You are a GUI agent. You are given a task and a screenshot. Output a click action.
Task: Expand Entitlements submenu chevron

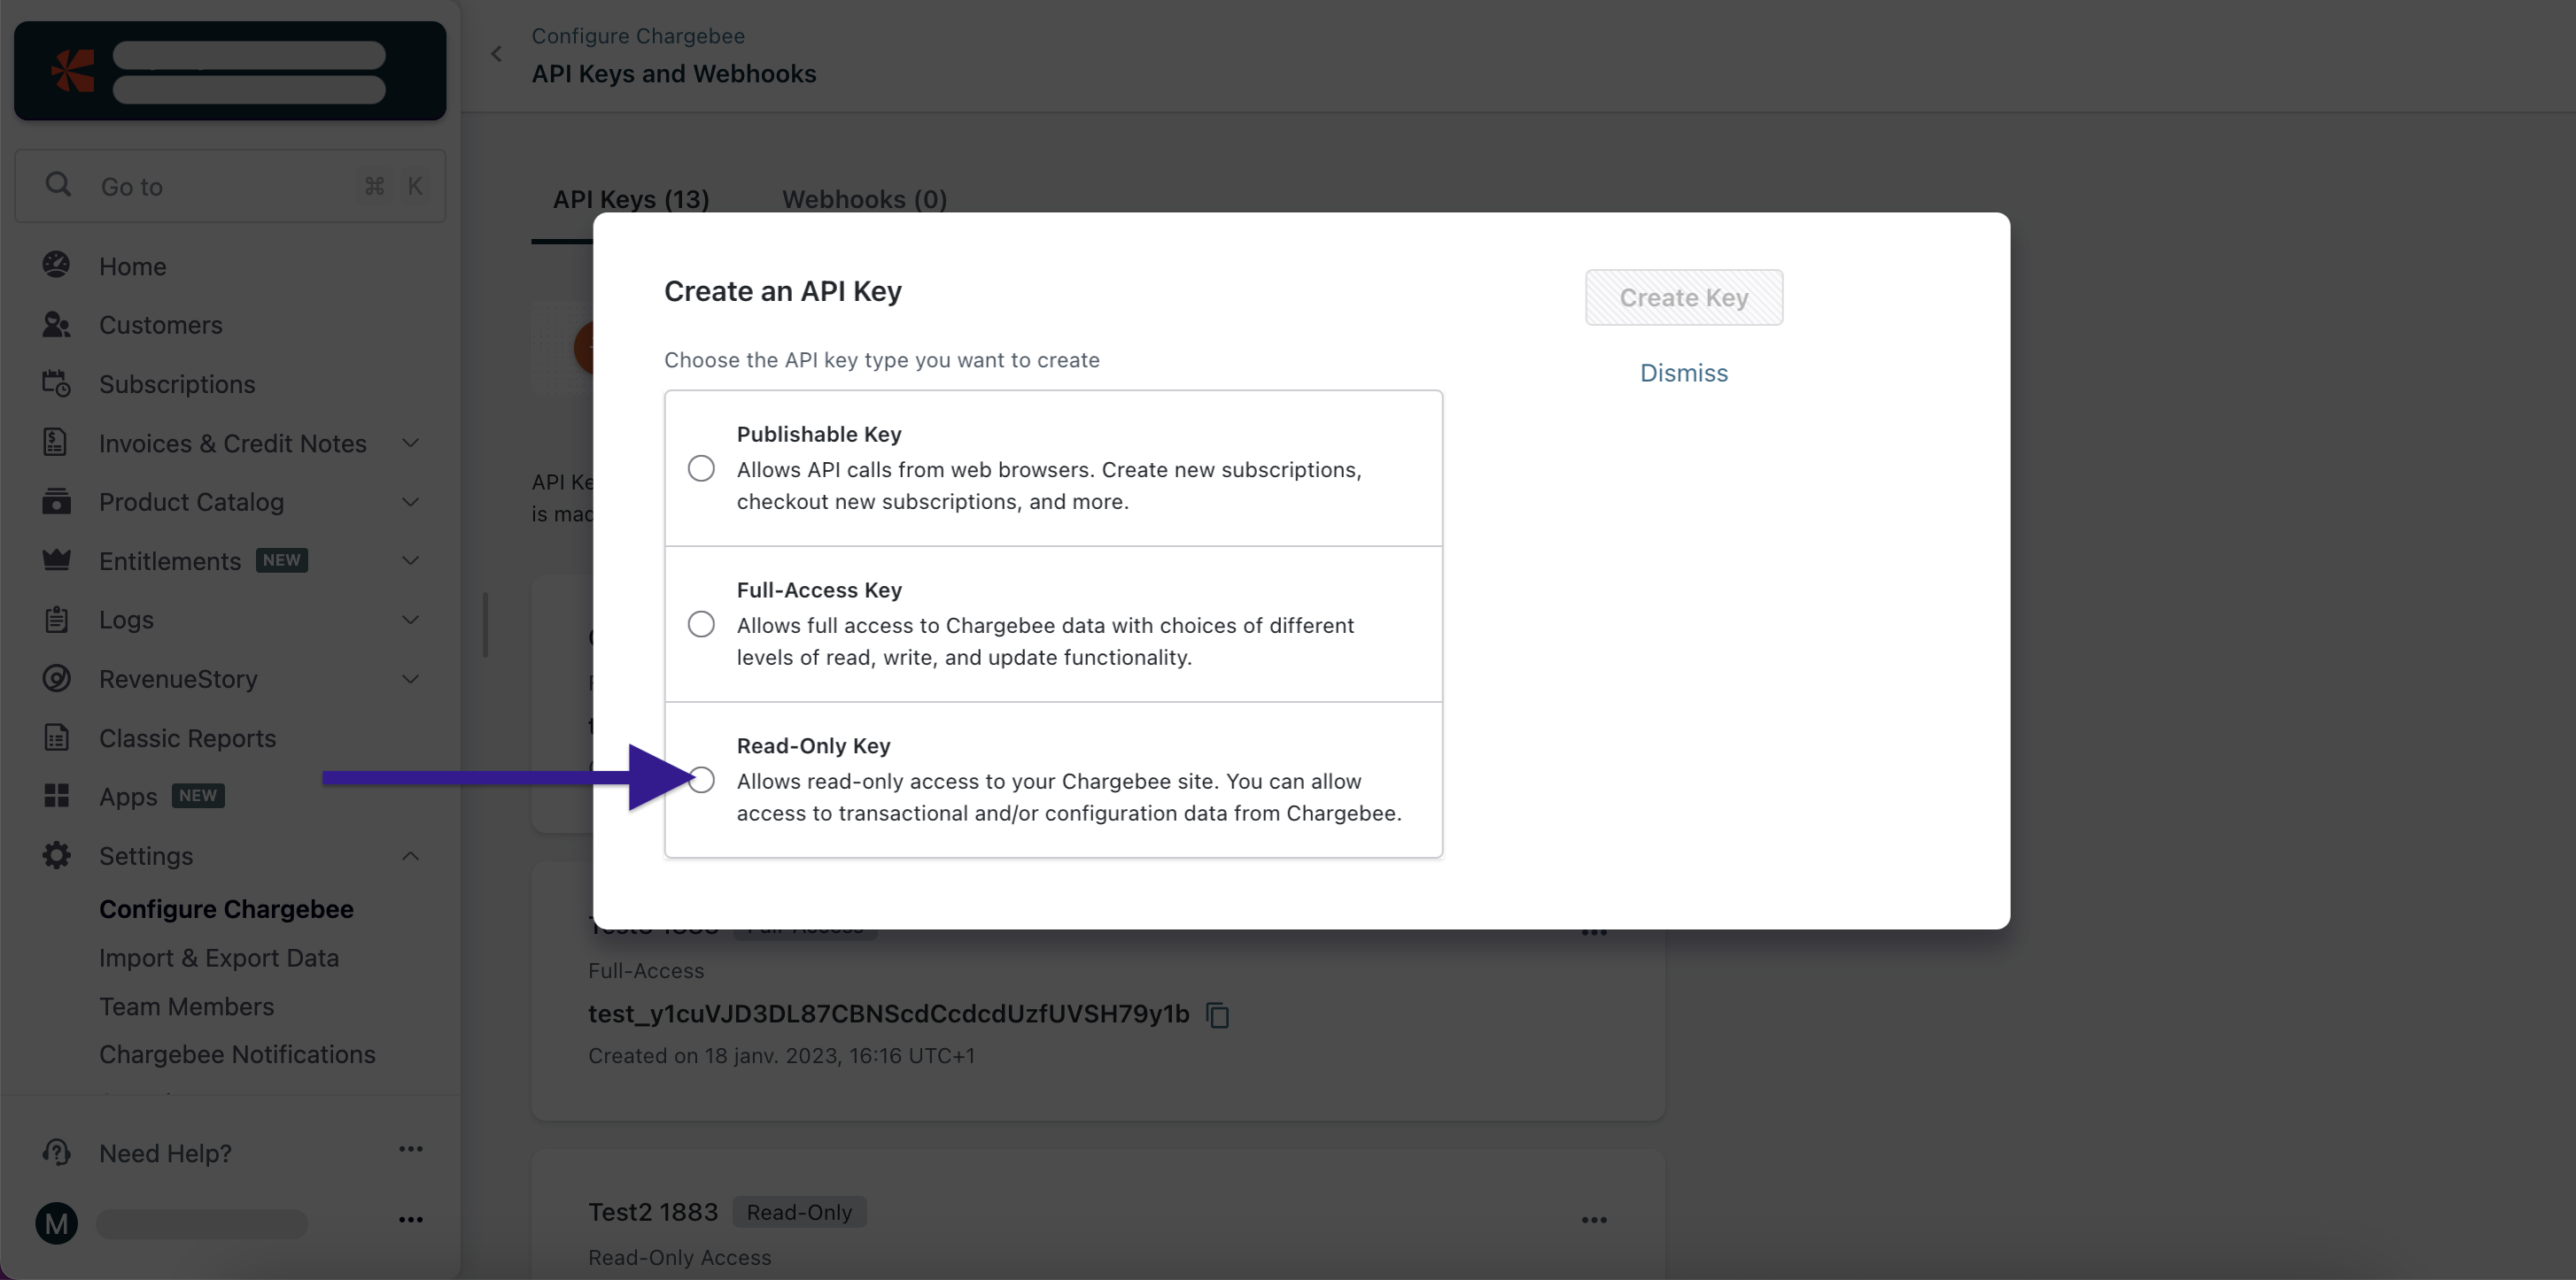tap(410, 559)
